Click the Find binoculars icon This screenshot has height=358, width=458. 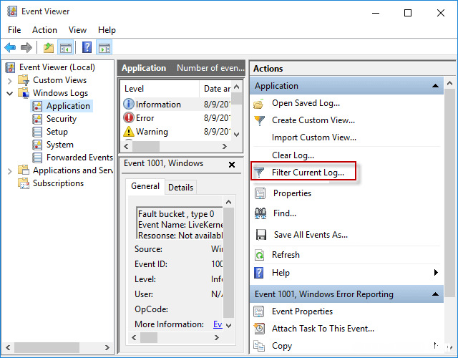[x=260, y=213]
